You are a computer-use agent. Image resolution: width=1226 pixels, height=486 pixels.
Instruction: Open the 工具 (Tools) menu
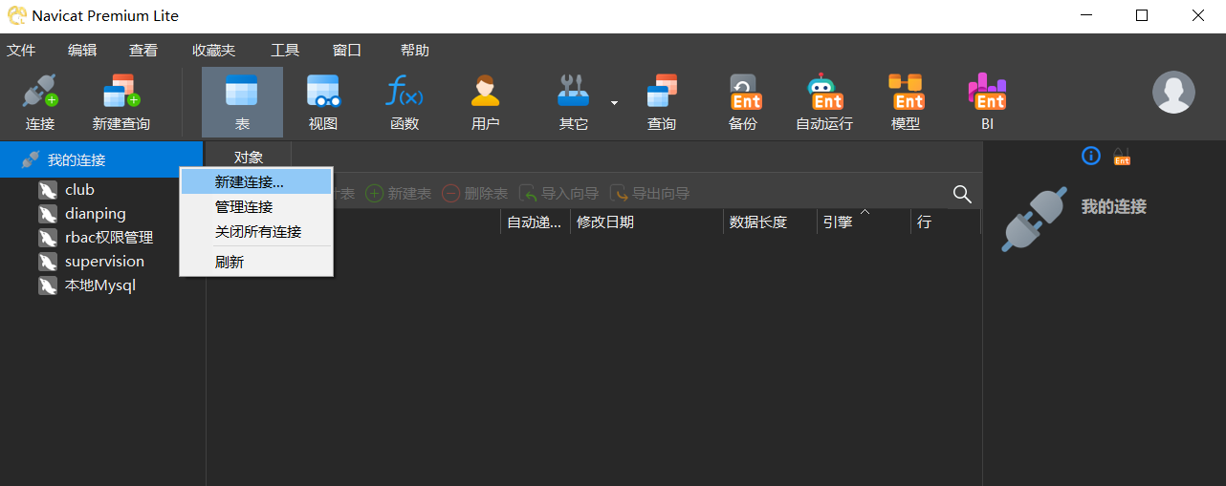click(285, 51)
